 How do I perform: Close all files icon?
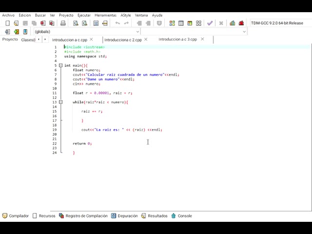tap(52, 23)
